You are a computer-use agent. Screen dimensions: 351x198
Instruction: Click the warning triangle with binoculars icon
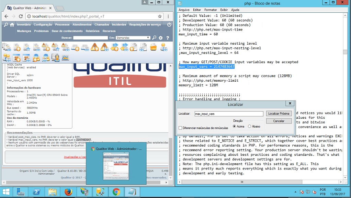click(104, 47)
